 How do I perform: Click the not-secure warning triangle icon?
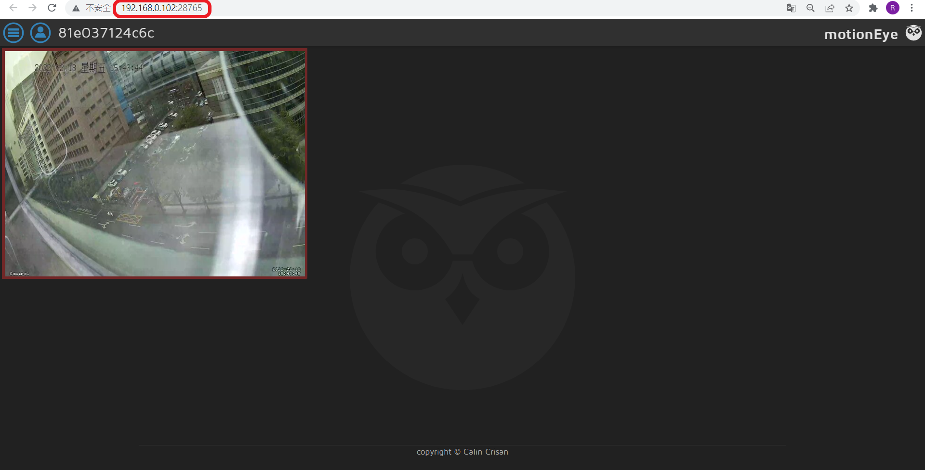pos(76,8)
